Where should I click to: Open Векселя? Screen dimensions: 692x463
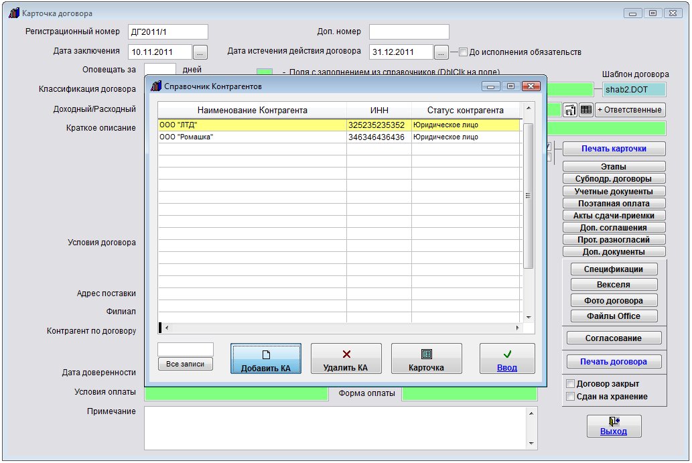(x=614, y=285)
